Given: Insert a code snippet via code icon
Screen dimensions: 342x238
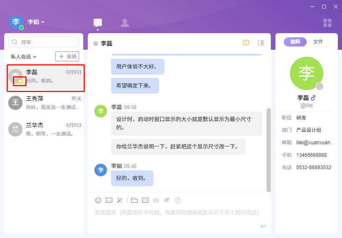Looking at the screenshot, I should [x=145, y=200].
